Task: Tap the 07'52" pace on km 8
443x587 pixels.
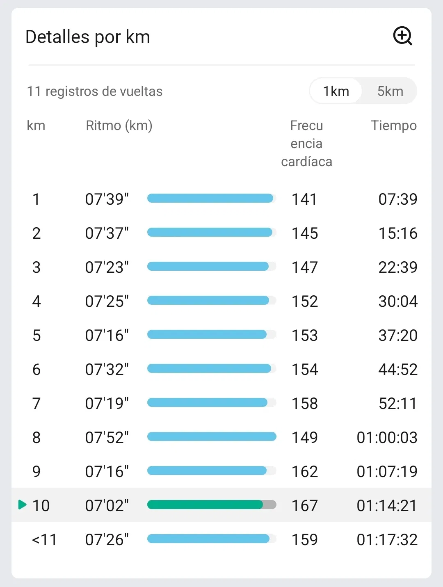Action: [x=107, y=438]
